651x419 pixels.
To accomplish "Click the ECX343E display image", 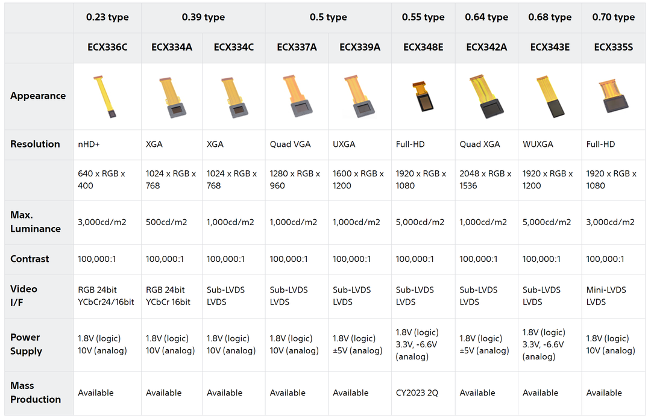I will coord(549,97).
